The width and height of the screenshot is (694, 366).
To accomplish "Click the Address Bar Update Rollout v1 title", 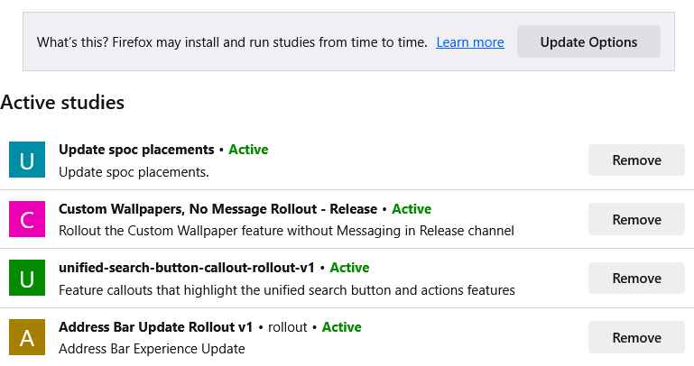I will 155,326.
